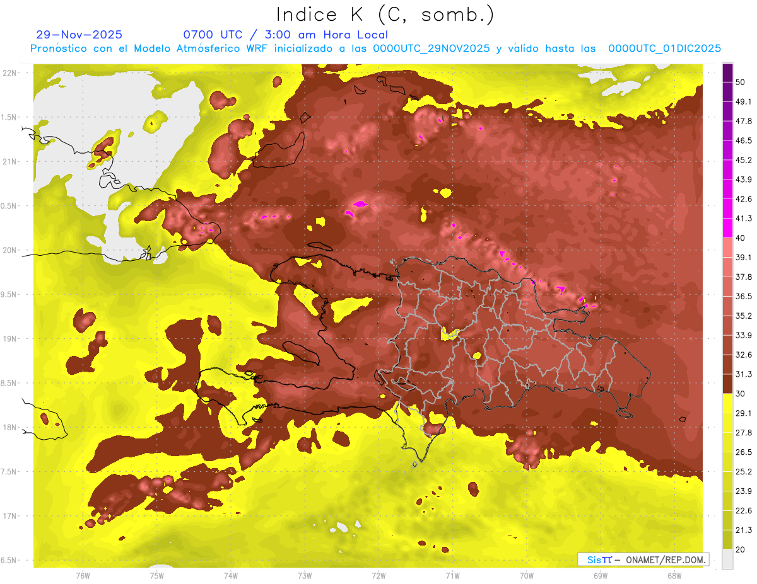Click the '18N' latitude label
Image resolution: width=757 pixels, height=584 pixels.
pyautogui.click(x=9, y=428)
